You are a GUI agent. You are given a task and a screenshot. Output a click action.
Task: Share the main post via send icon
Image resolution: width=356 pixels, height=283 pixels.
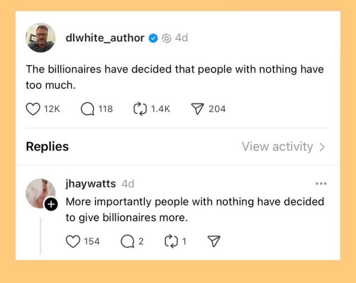coord(197,109)
